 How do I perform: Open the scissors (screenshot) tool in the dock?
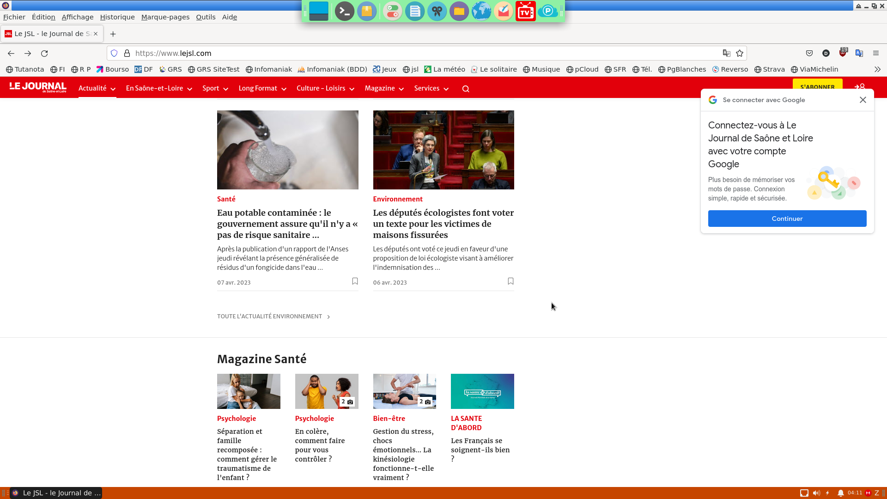[x=437, y=11]
